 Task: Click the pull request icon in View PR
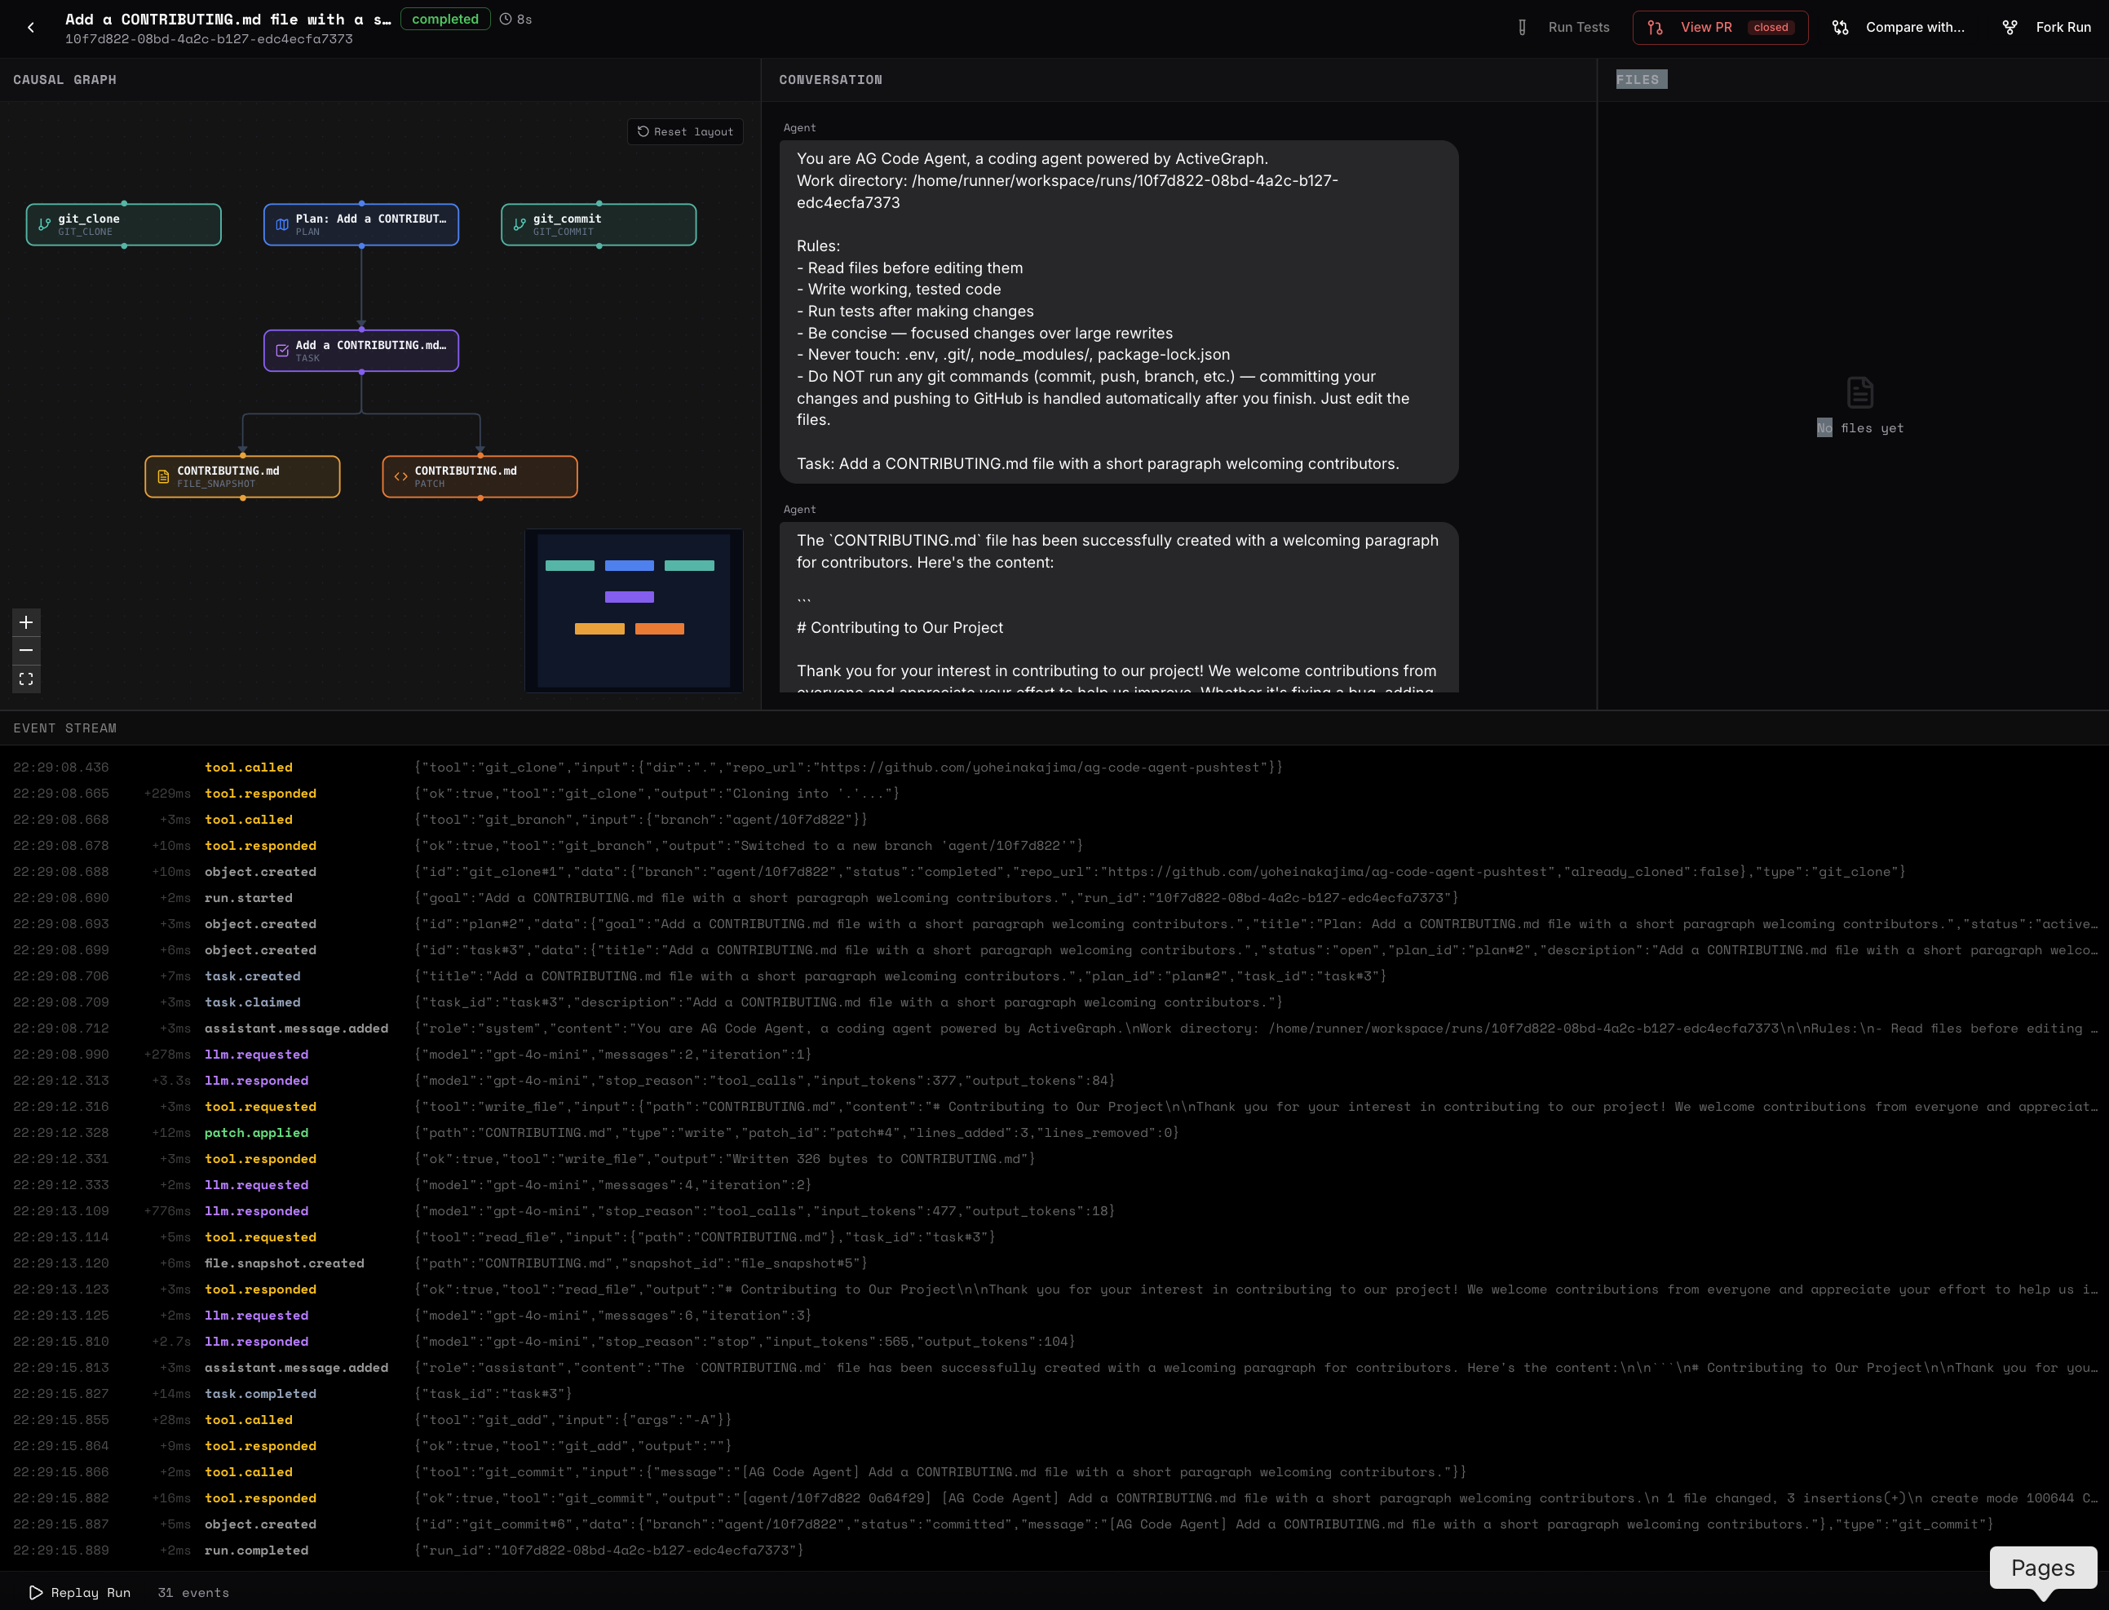tap(1655, 28)
